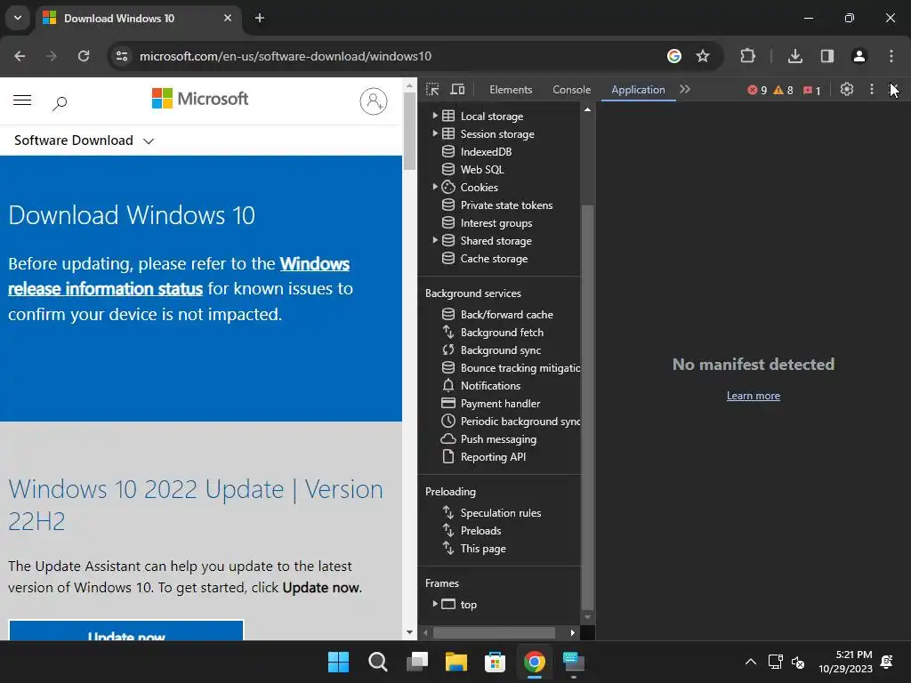Open the Microsoft hamburger menu

pyautogui.click(x=22, y=100)
